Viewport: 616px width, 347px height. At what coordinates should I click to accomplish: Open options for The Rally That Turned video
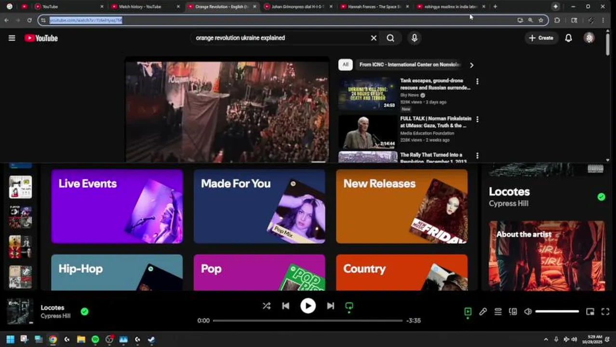(x=477, y=156)
